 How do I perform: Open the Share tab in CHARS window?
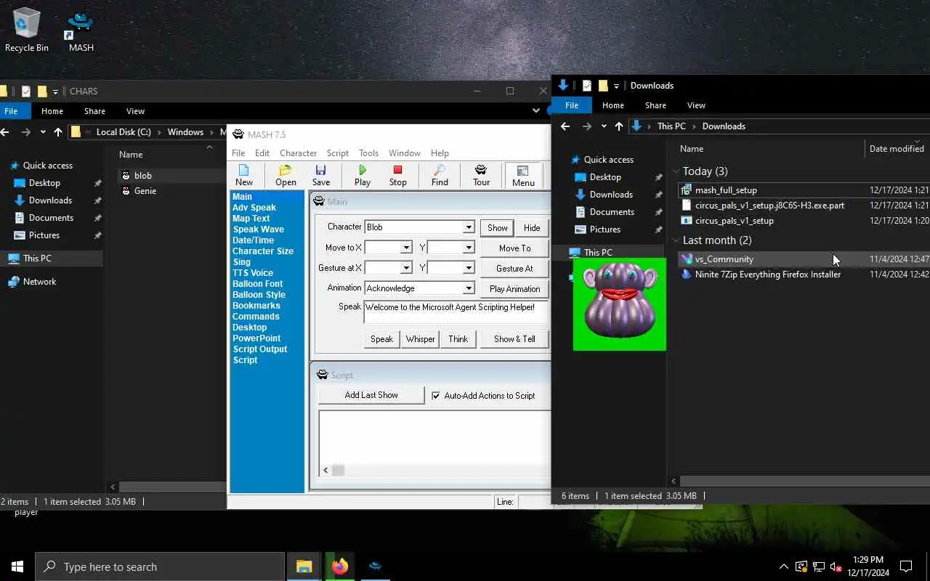pyautogui.click(x=94, y=111)
